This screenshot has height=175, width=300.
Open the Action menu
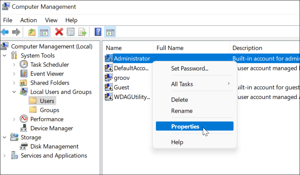[28, 20]
